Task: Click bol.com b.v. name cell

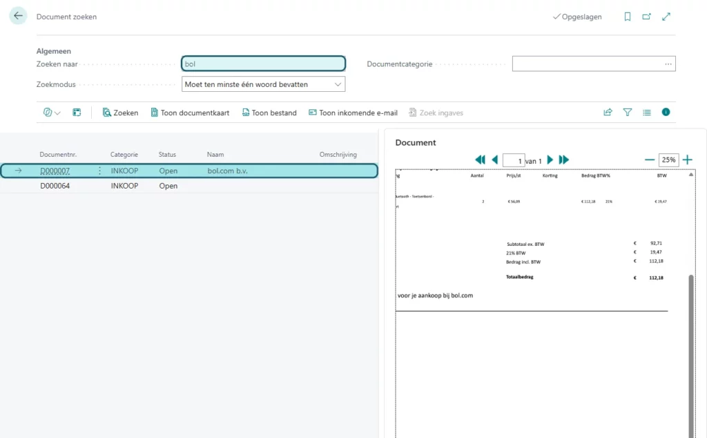Action: tap(227, 171)
